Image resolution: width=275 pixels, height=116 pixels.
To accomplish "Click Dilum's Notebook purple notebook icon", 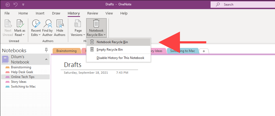I will 5,59.
